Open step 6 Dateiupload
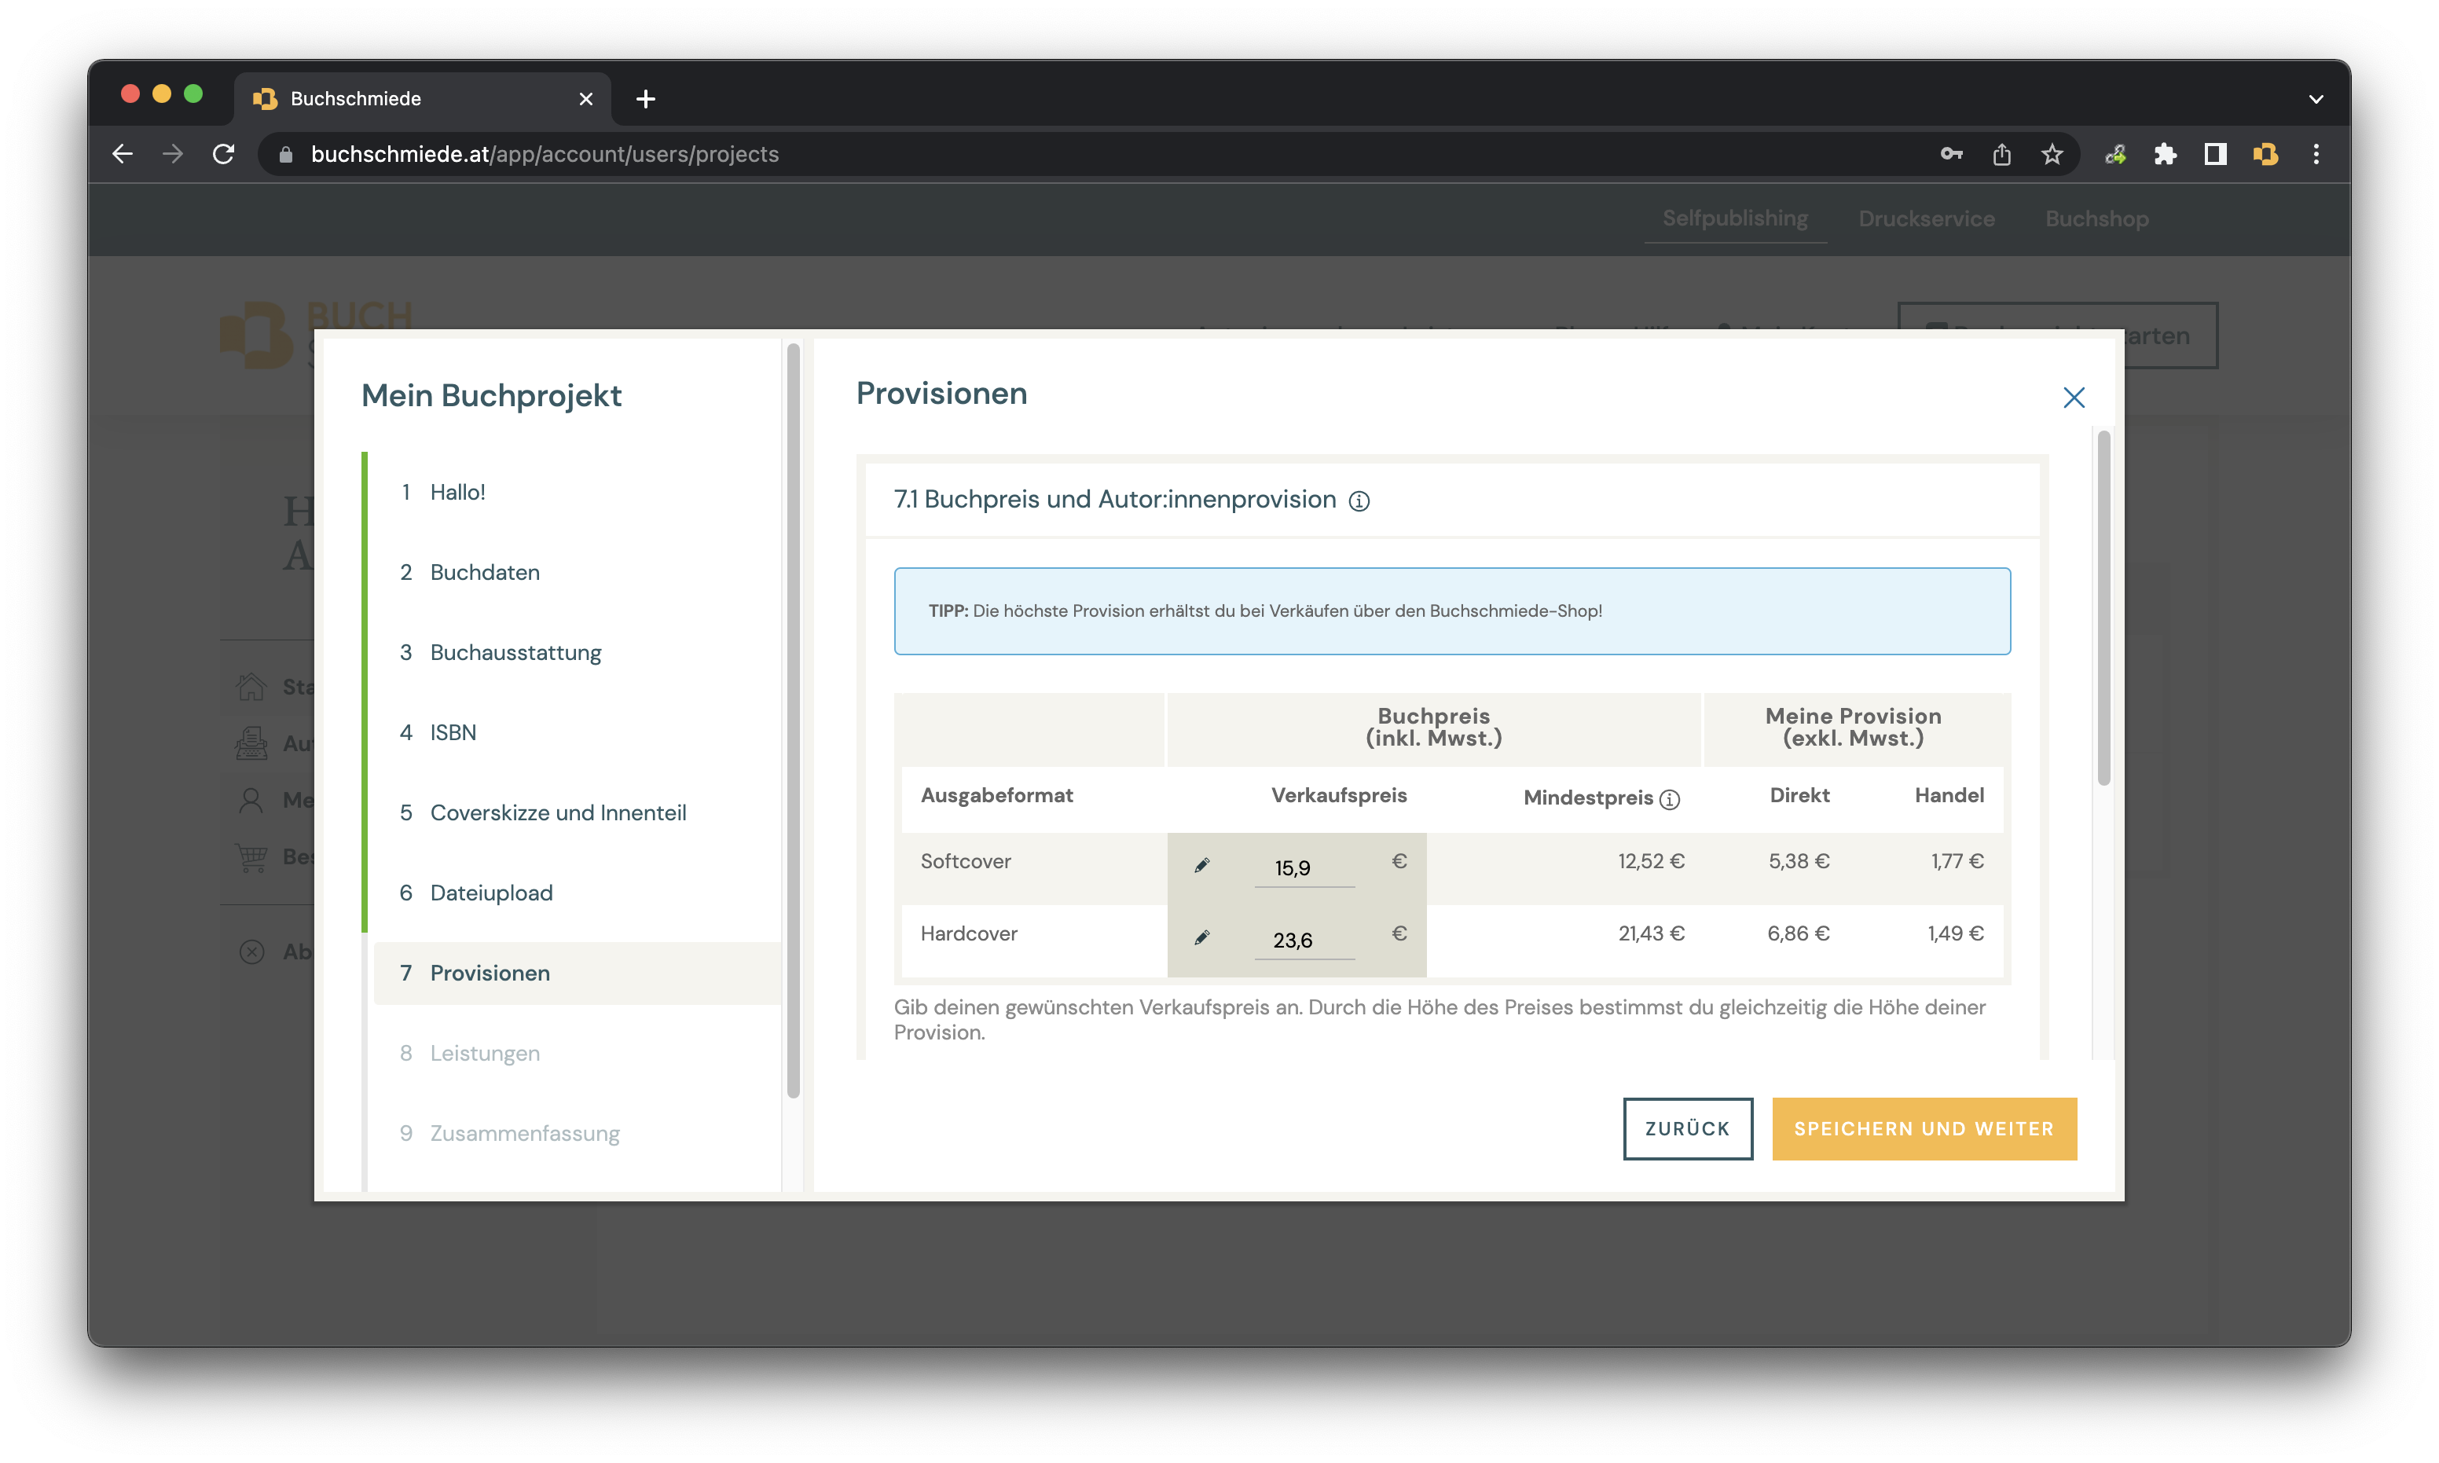2439x1463 pixels. pyautogui.click(x=491, y=893)
